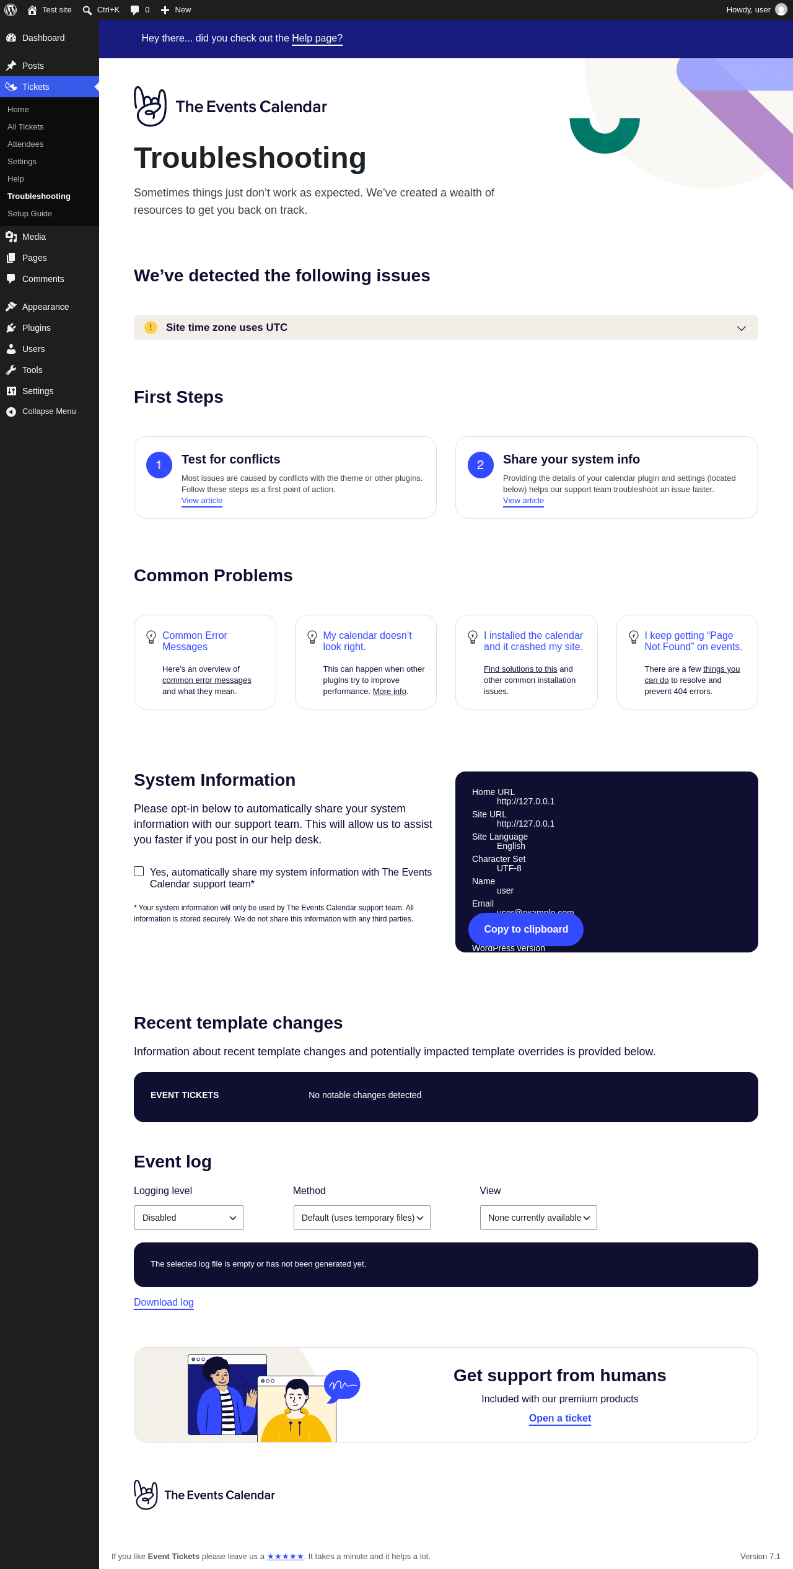
Task: Click the WordPress logo in admin bar
Action: pos(11,10)
